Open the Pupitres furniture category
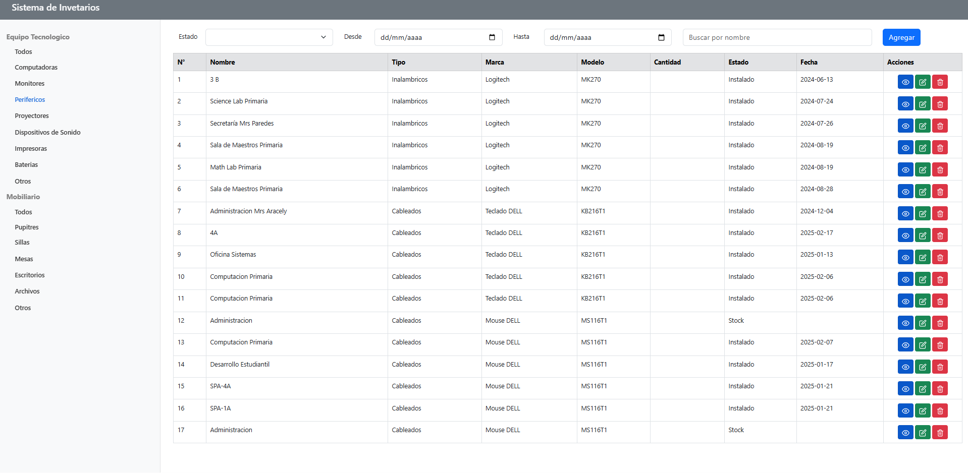This screenshot has width=968, height=473. [x=27, y=227]
